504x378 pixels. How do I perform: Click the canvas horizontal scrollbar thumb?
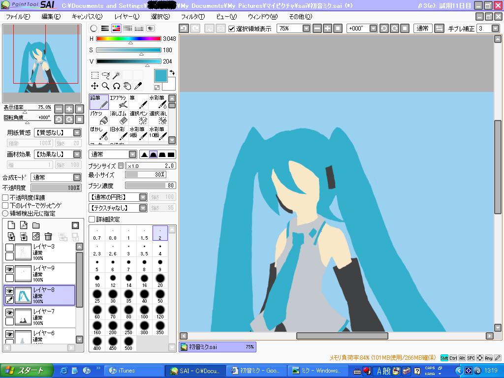(342, 336)
